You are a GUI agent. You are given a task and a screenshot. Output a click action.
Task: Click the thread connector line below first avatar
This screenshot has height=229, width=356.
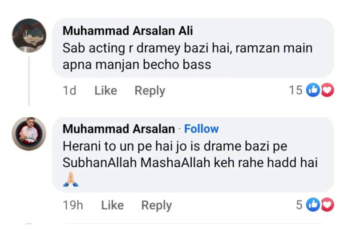pos(29,81)
